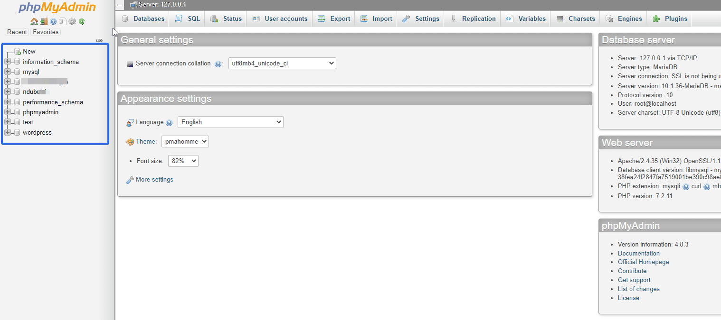The height and width of the screenshot is (320, 721).
Task: Click the New database icon in tree
Action: click(17, 51)
